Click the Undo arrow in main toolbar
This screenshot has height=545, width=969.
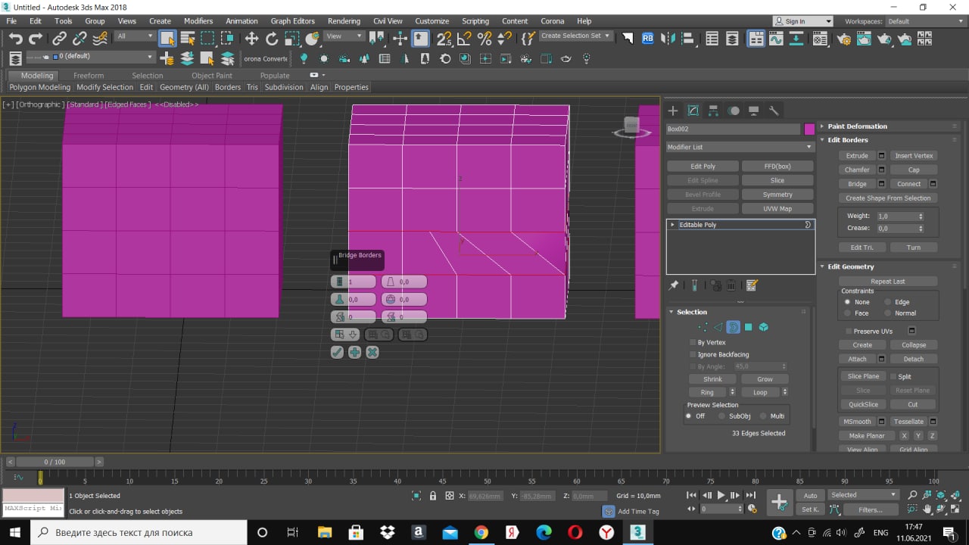point(15,39)
